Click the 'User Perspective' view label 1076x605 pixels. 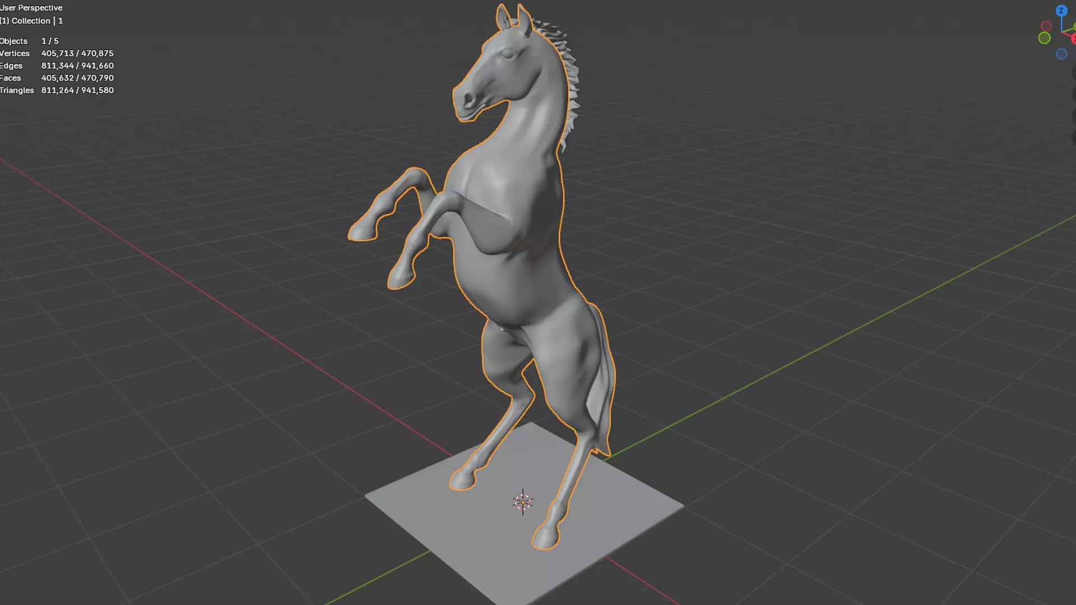(x=31, y=8)
